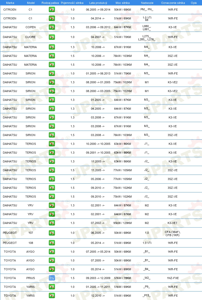Click petrol fuel icon in Peugeot 107 row
This screenshot has height=300, width=202.
52,233
